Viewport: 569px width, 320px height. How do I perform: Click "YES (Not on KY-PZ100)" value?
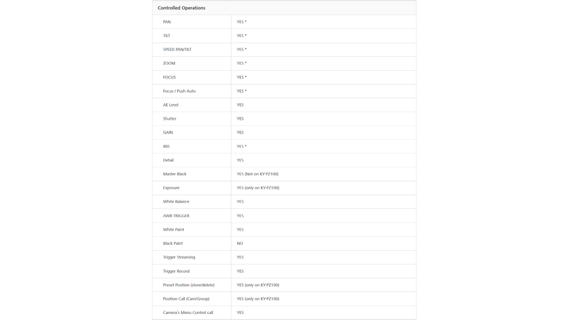[x=257, y=174]
